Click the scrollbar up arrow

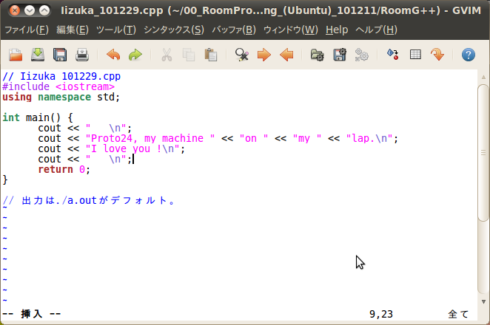point(483,77)
